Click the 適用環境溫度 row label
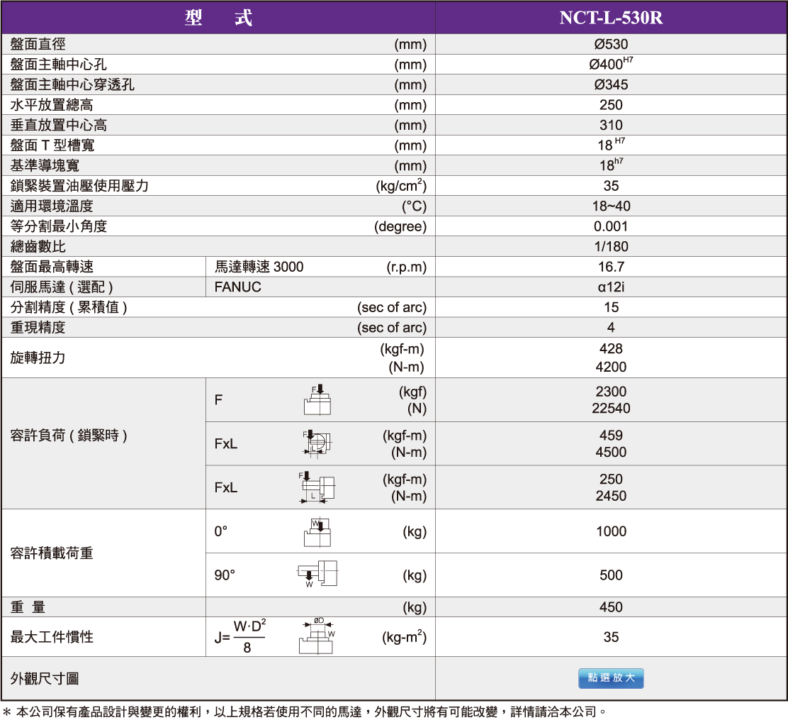 pyautogui.click(x=52, y=206)
